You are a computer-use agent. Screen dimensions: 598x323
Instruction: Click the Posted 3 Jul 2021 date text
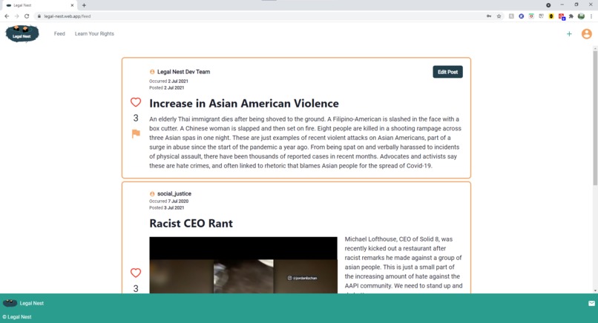pos(167,207)
